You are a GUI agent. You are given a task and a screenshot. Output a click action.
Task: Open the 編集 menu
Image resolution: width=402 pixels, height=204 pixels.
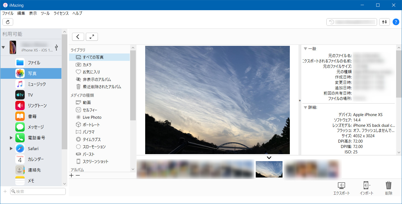coord(21,13)
